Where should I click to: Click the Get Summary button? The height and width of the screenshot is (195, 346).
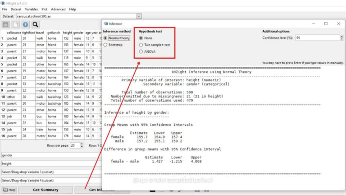(x=46, y=190)
